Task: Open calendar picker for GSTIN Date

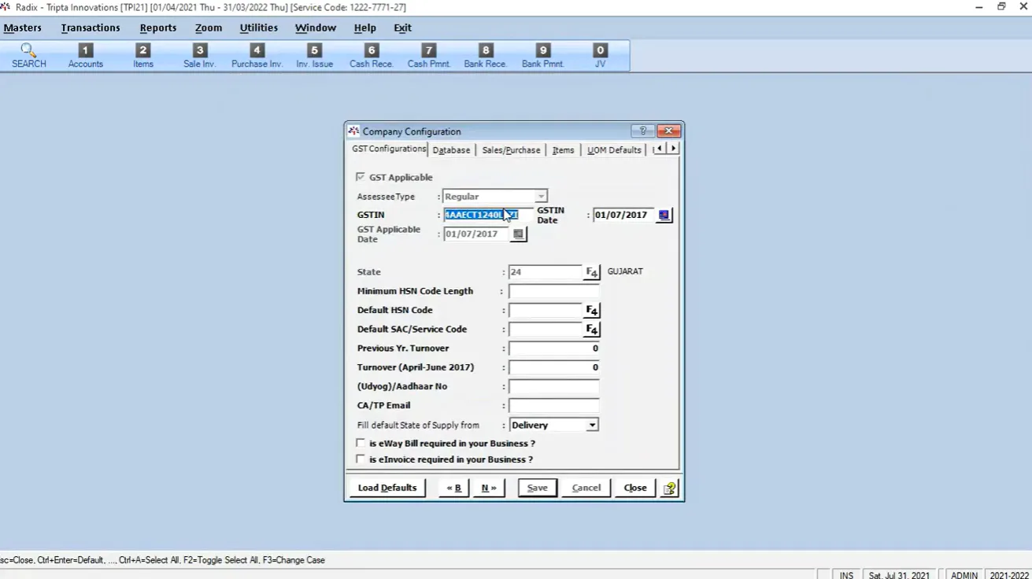Action: tap(664, 215)
